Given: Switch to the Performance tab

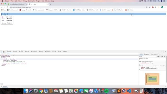Looking at the screenshot, I should click(34, 52).
